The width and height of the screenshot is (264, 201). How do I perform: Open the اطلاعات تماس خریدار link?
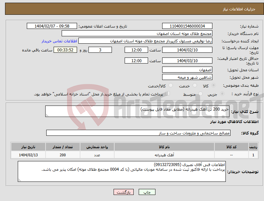[59, 41]
